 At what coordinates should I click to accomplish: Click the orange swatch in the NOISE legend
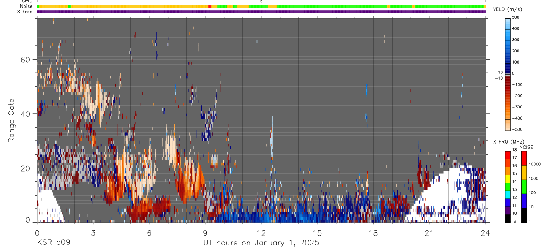524,172
